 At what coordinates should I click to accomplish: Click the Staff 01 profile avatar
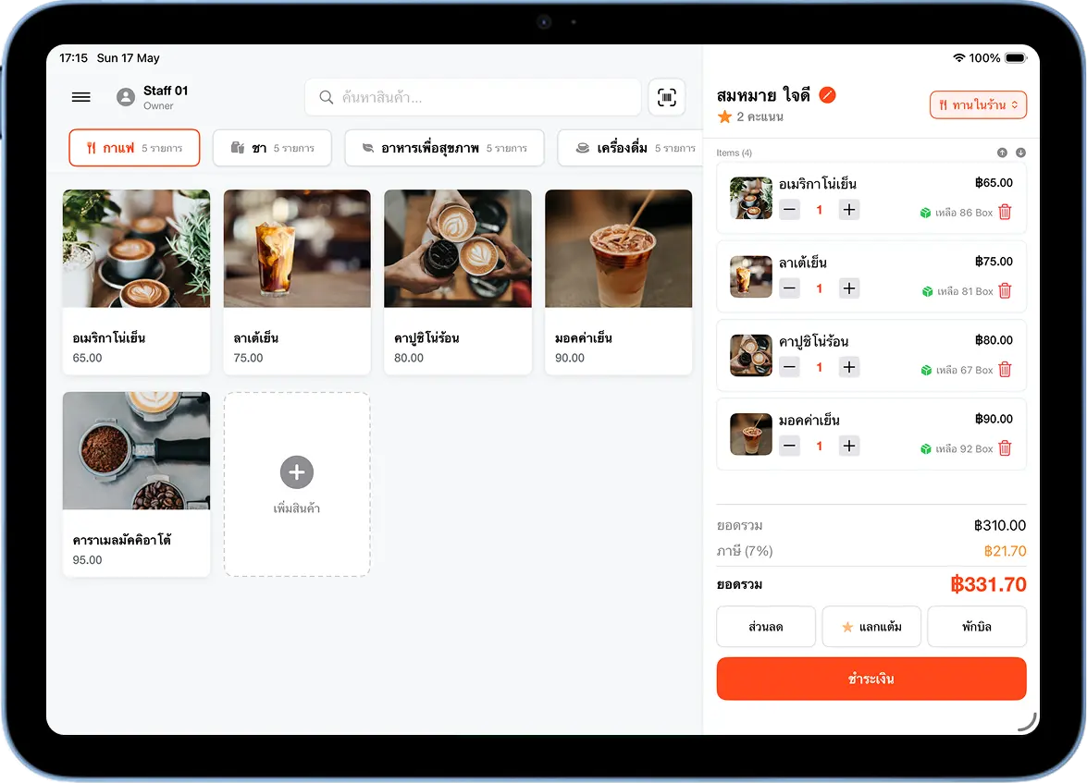126,97
